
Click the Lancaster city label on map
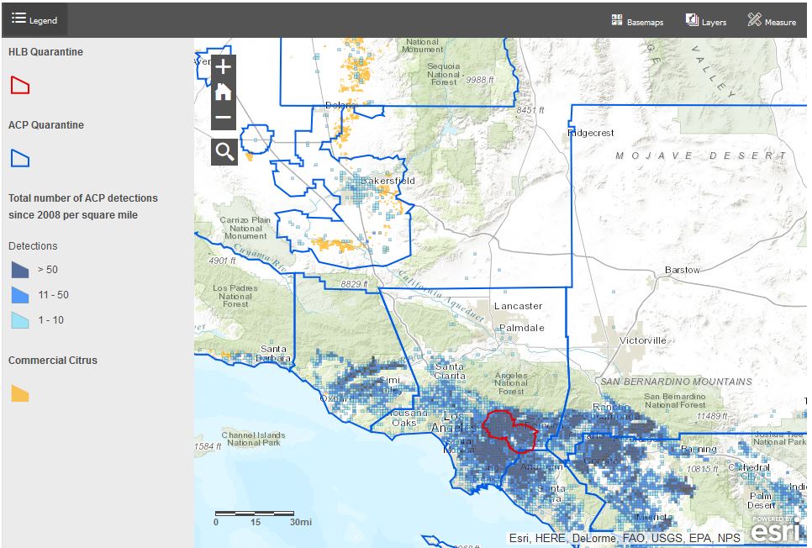518,306
